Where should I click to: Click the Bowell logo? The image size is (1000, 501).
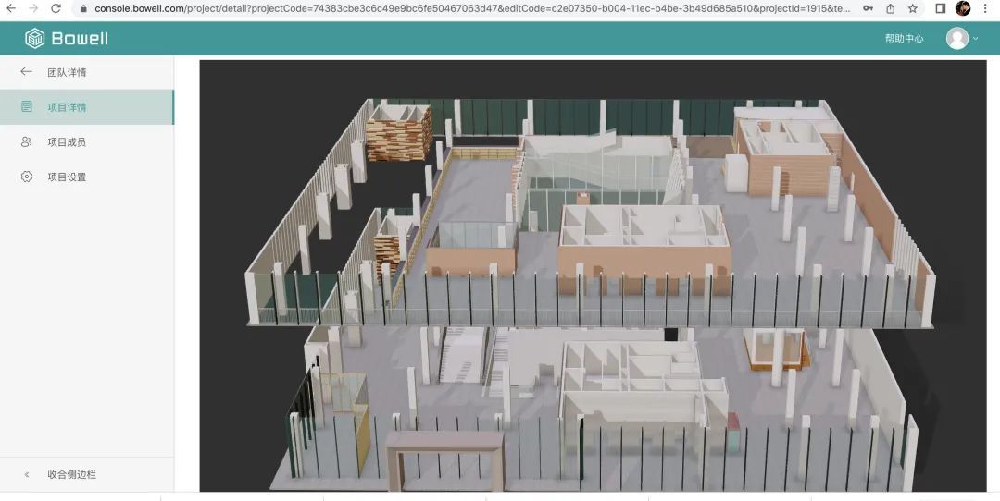coord(67,38)
